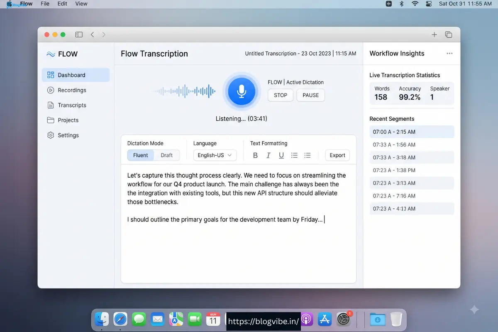The height and width of the screenshot is (332, 498).
Task: Click the Flow Transcription heading
Action: [154, 54]
